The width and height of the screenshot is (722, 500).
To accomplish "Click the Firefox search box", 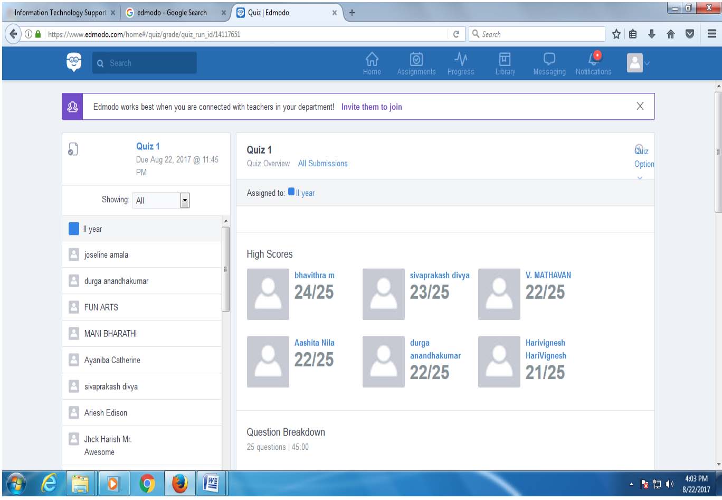I will click(537, 34).
